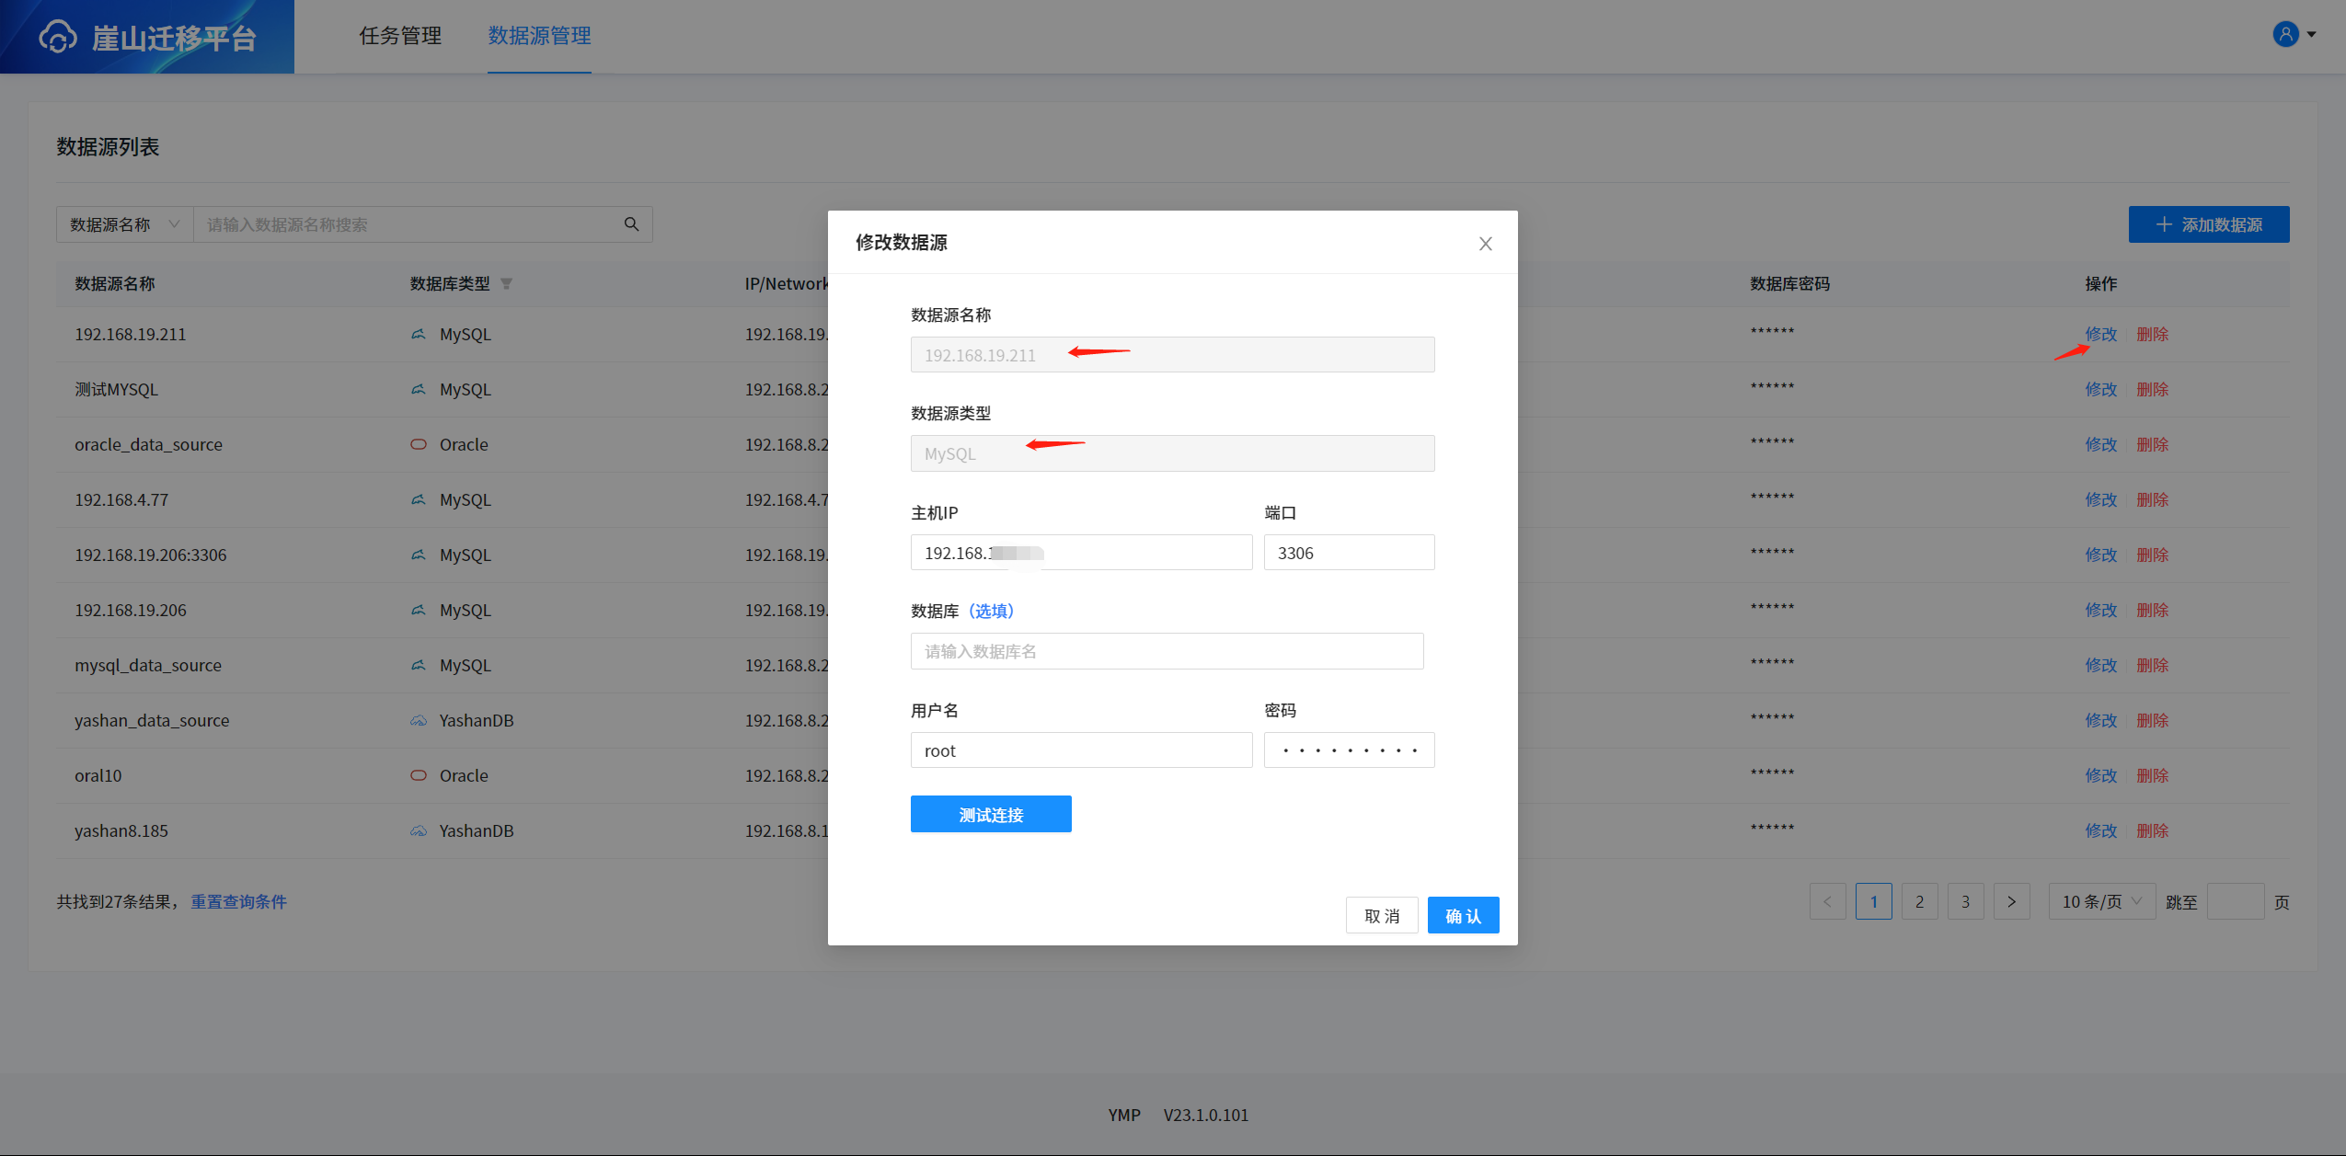The height and width of the screenshot is (1156, 2346).
Task: Click the platform cloud logo
Action: pyautogui.click(x=57, y=37)
